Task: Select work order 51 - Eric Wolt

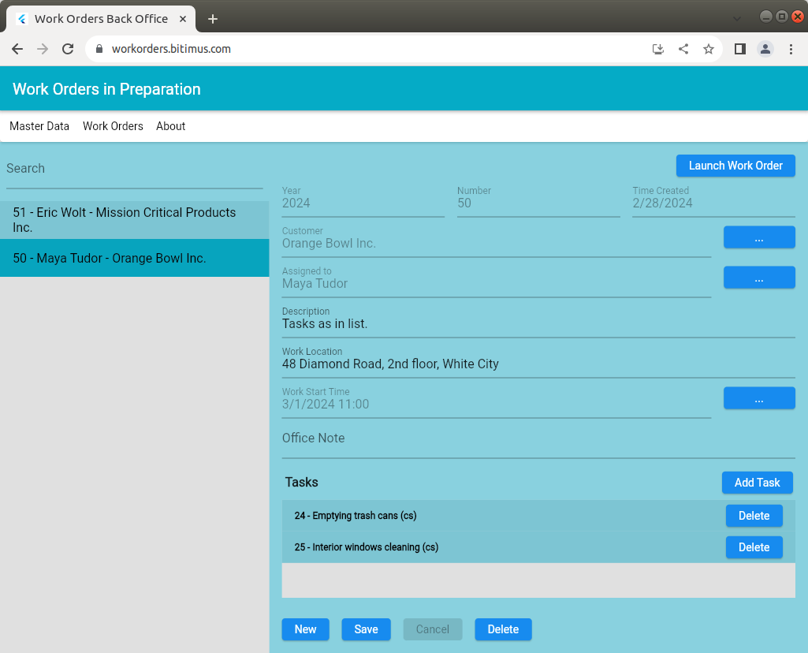Action: click(x=134, y=220)
